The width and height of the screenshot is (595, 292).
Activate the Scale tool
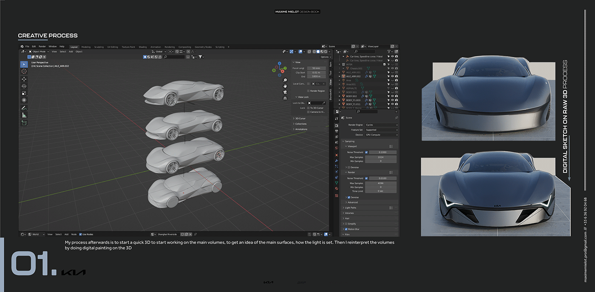click(x=24, y=92)
